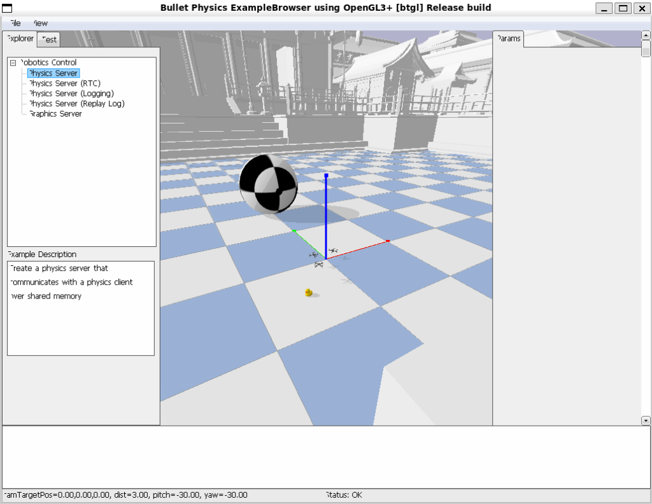The width and height of the screenshot is (652, 504).
Task: Select Graphics Server in the tree
Action: point(55,114)
